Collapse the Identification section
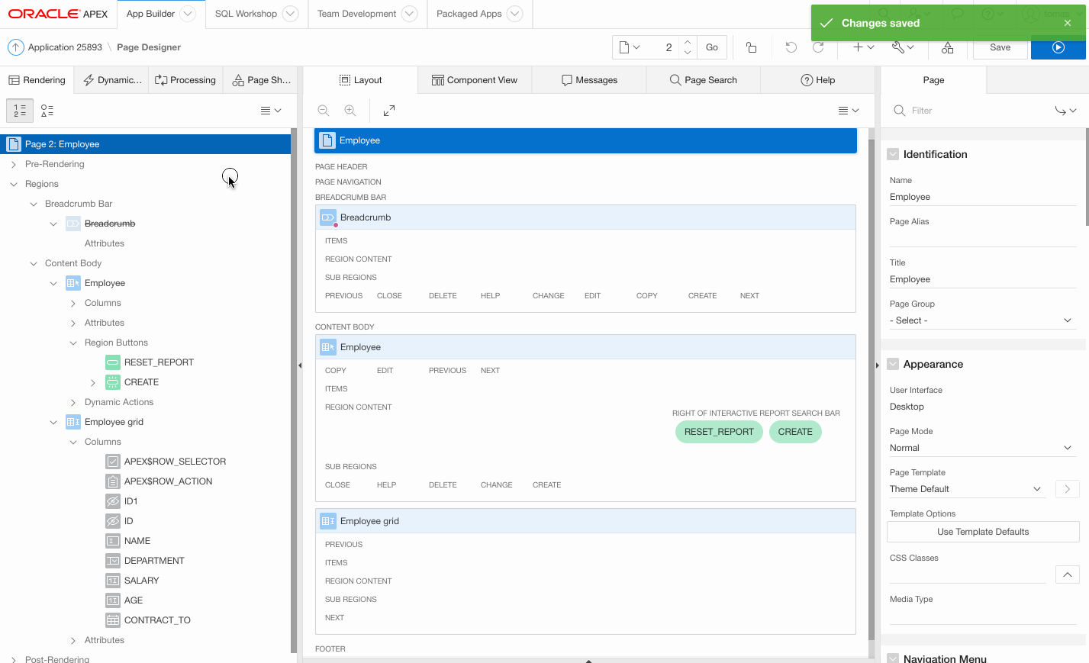The image size is (1089, 663). click(x=893, y=154)
